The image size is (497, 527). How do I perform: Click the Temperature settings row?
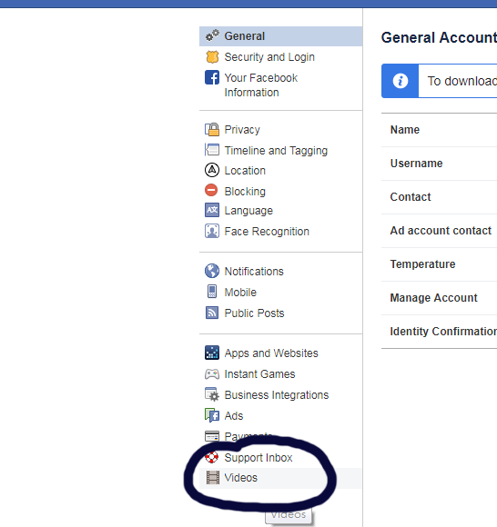[x=439, y=264]
